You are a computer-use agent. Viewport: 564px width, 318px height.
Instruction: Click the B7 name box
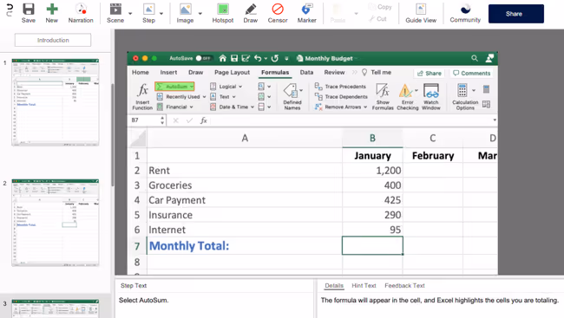[x=145, y=120]
